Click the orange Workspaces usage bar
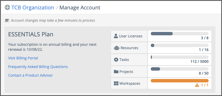This screenshot has height=96, width=222. click(180, 81)
